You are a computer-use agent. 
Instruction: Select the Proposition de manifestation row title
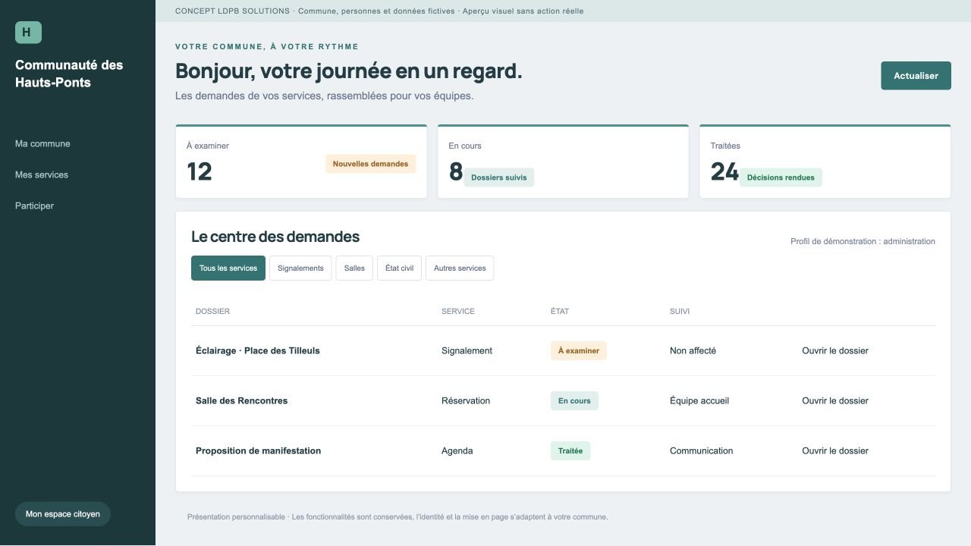258,451
